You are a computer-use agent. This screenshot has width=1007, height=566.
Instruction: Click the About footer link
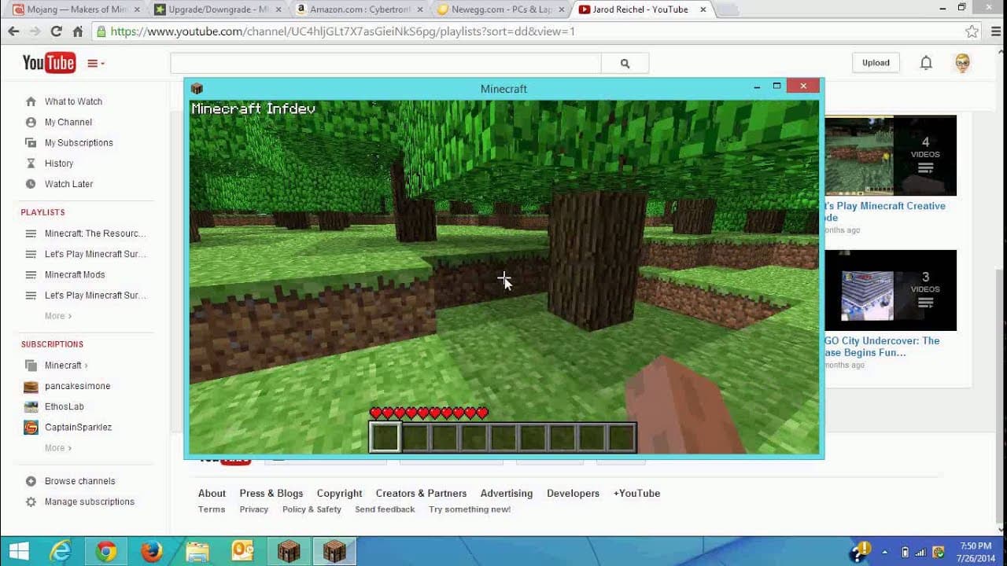pyautogui.click(x=212, y=493)
